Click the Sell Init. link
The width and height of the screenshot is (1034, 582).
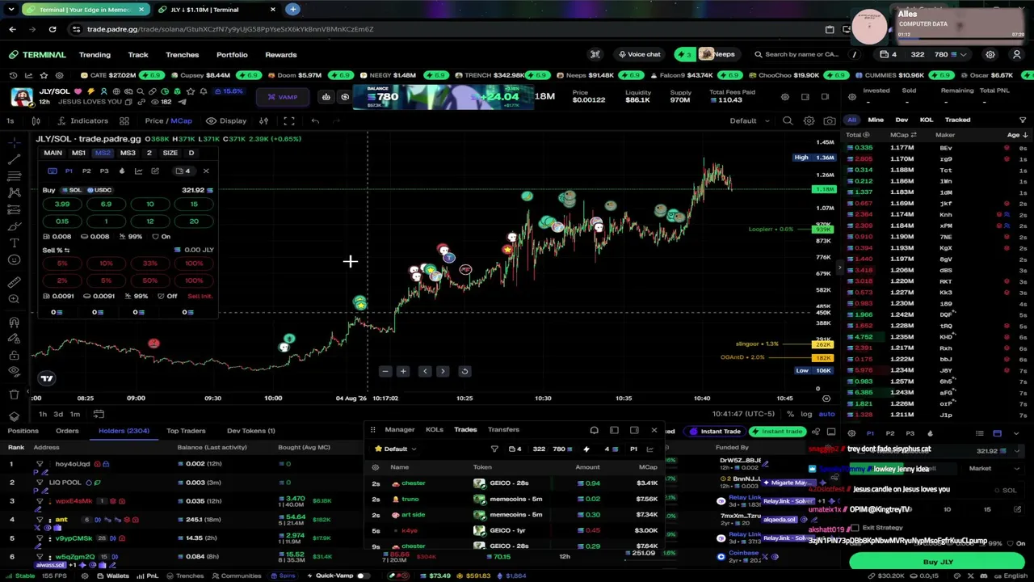coord(200,296)
